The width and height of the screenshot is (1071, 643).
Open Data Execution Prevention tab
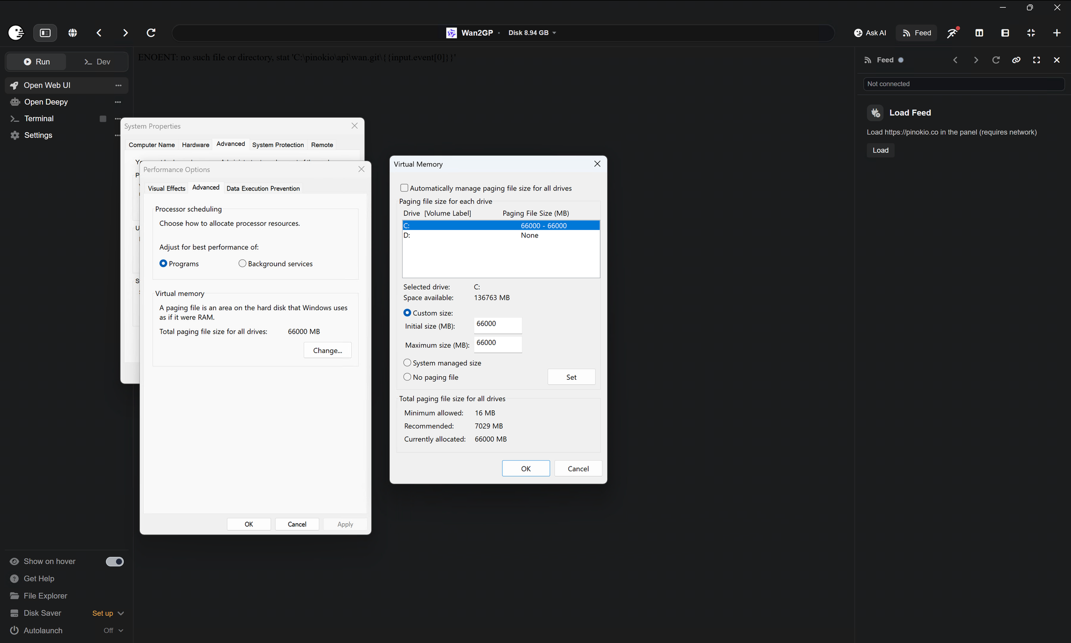tap(263, 188)
